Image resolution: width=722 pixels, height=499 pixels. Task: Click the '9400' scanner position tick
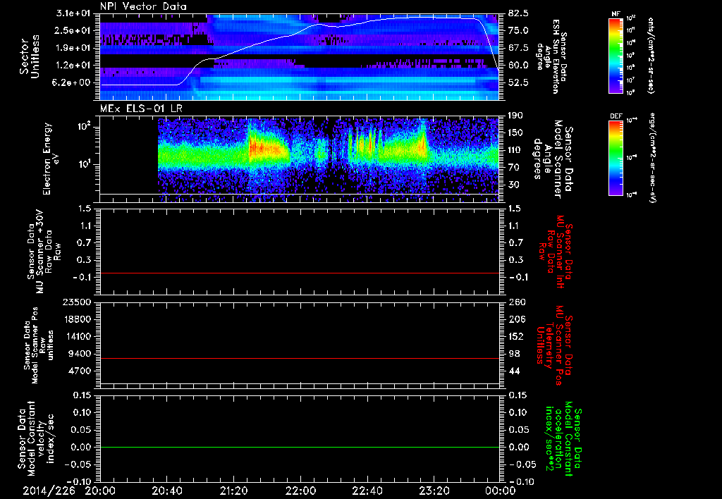(x=79, y=354)
